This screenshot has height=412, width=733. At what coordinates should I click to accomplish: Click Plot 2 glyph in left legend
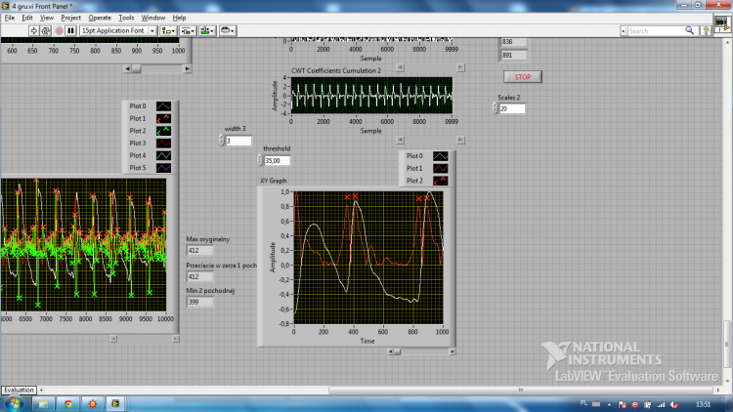(163, 131)
